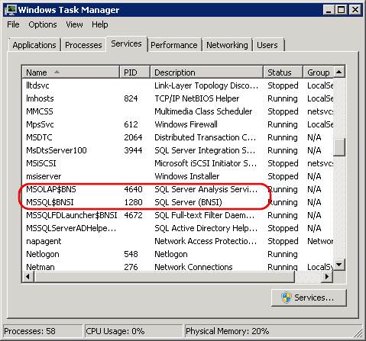Click PID 1280 cell
Viewport: 366px width, 341px height.
click(133, 202)
